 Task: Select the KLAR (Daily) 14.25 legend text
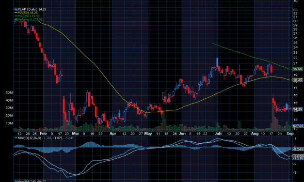[x=32, y=9]
